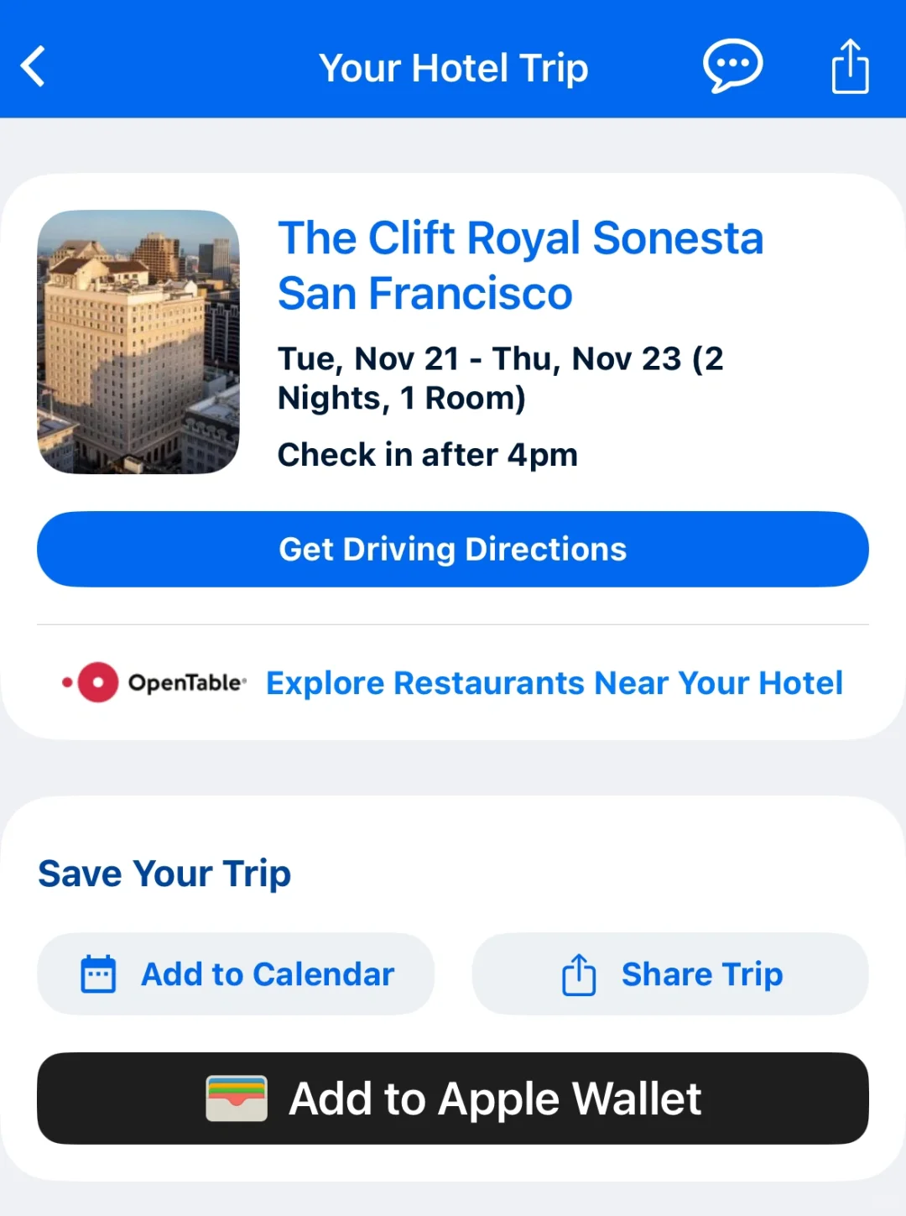Screen dimensions: 906x1216
Task: Tap the Add to Calendar label
Action: (x=268, y=974)
